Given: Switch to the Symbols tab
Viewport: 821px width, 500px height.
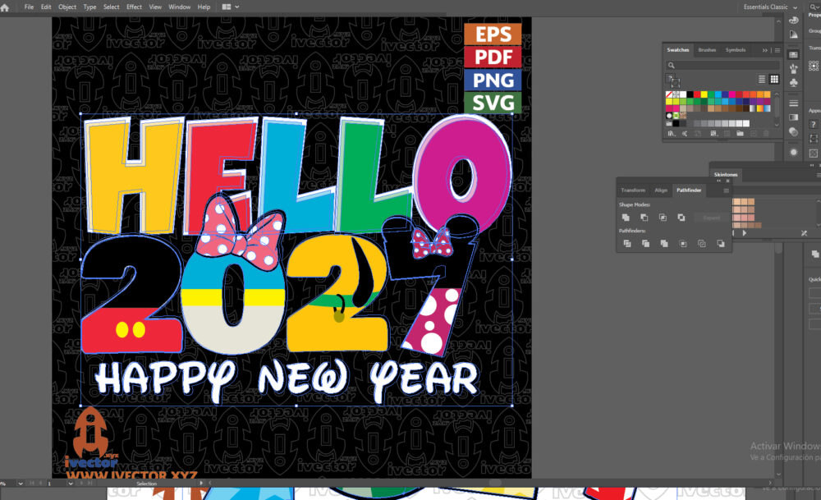Looking at the screenshot, I should click(x=735, y=50).
